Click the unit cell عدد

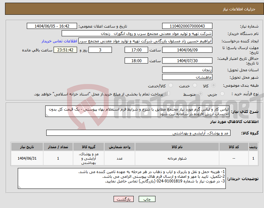click(x=120, y=158)
